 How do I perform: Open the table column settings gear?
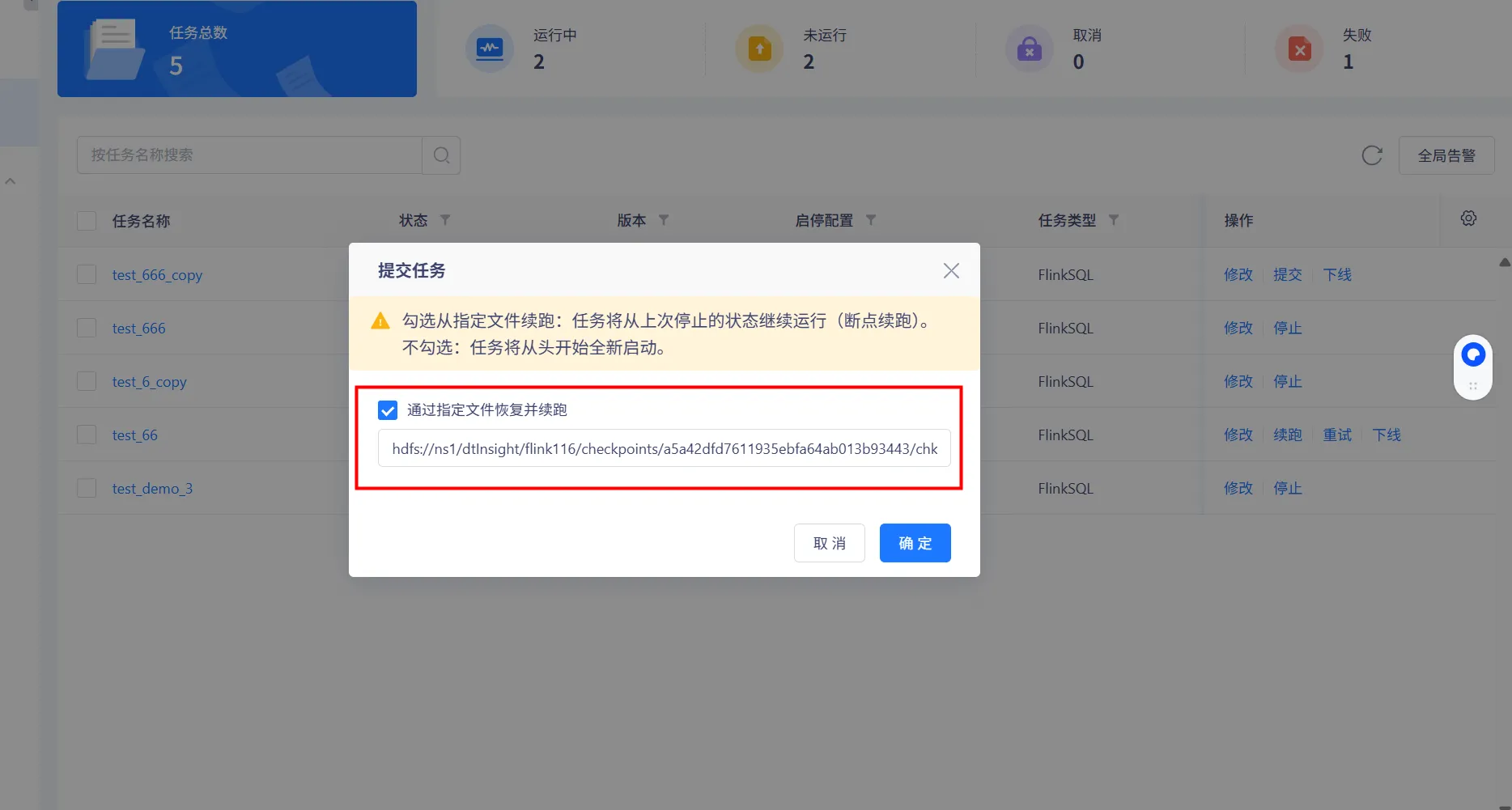click(1468, 218)
